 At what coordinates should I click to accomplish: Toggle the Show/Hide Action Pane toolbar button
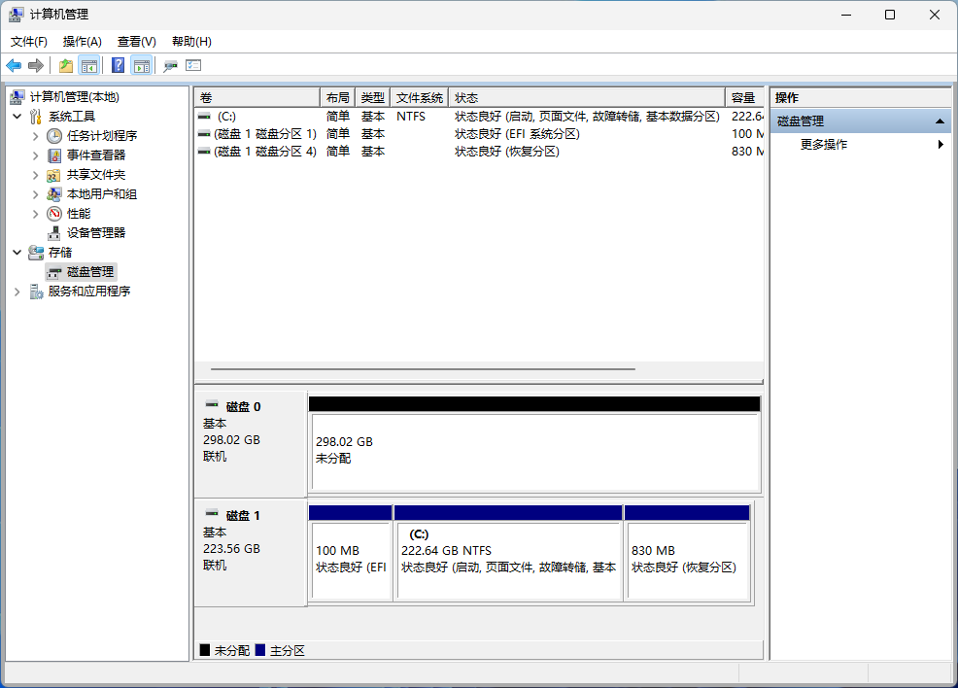[142, 65]
